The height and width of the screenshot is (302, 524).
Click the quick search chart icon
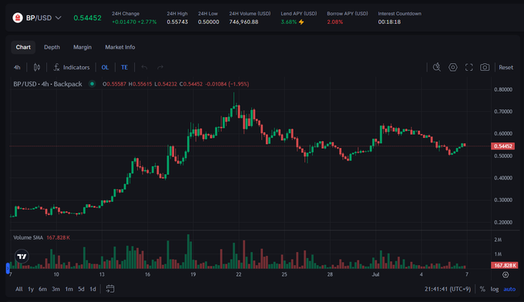pos(436,67)
